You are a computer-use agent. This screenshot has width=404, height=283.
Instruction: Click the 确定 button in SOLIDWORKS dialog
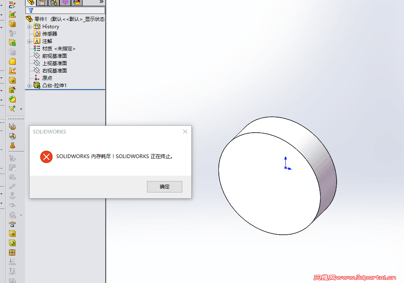164,187
